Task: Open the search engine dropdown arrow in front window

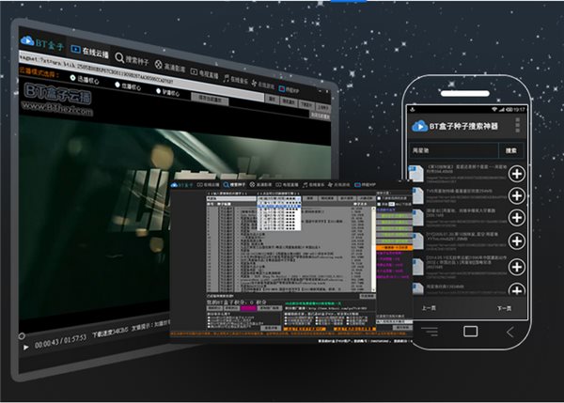Action: [x=299, y=198]
